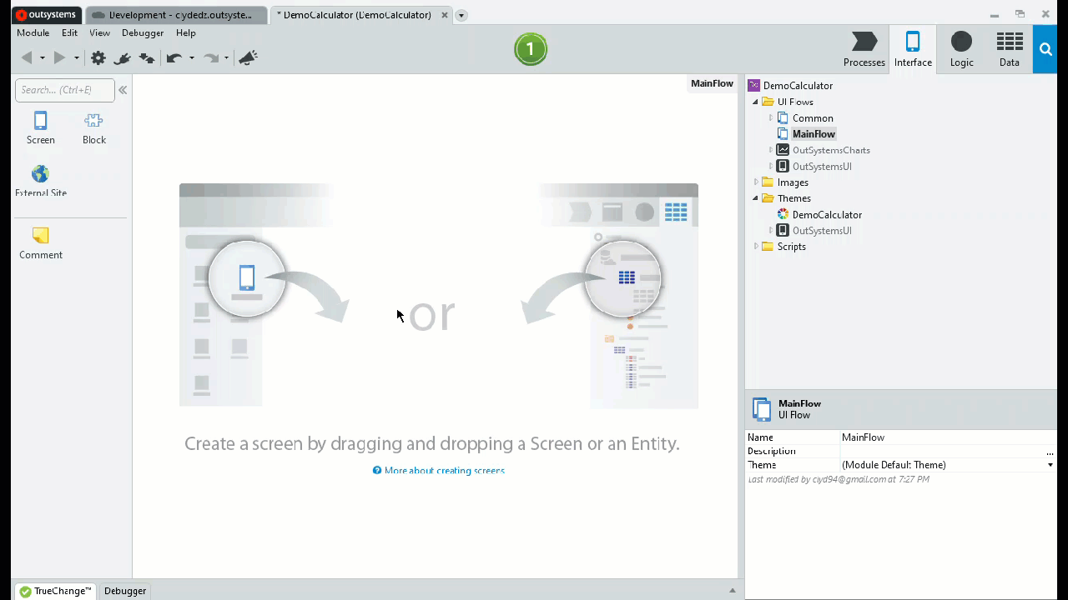Select the Block widget in toolbox

94,128
